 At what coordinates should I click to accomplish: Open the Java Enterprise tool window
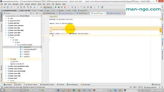pyautogui.click(x=73, y=85)
